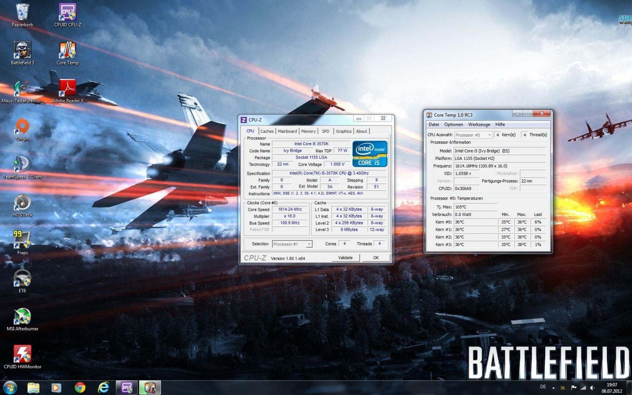This screenshot has width=632, height=395.
Task: Launch CPUID CPU-Z desktop shortcut
Action: 68,15
